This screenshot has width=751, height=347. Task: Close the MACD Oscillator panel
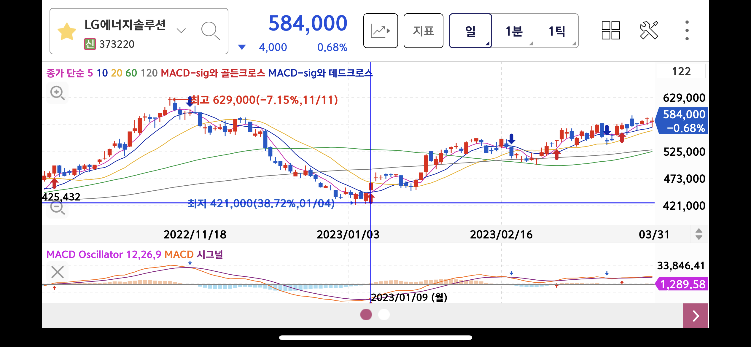pos(58,272)
